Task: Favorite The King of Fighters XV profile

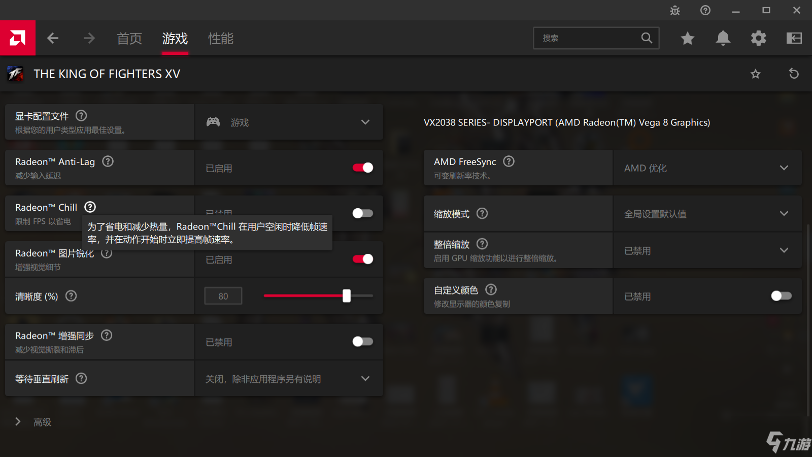Action: coord(756,74)
